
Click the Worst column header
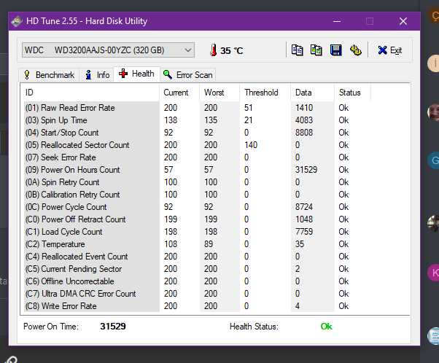coord(219,93)
